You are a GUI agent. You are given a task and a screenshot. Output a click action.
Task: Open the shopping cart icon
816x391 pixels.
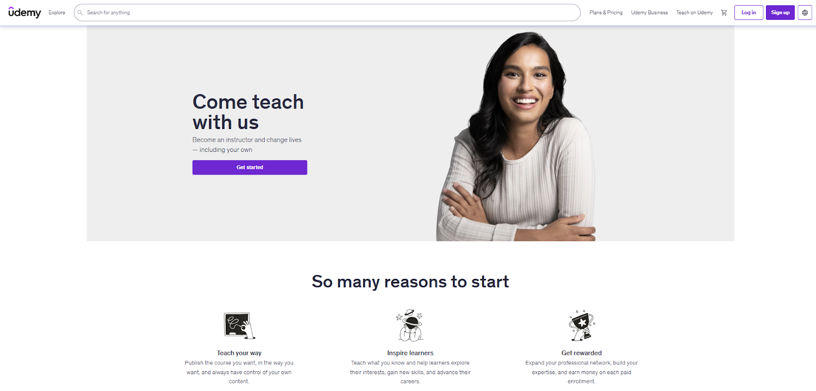(724, 12)
